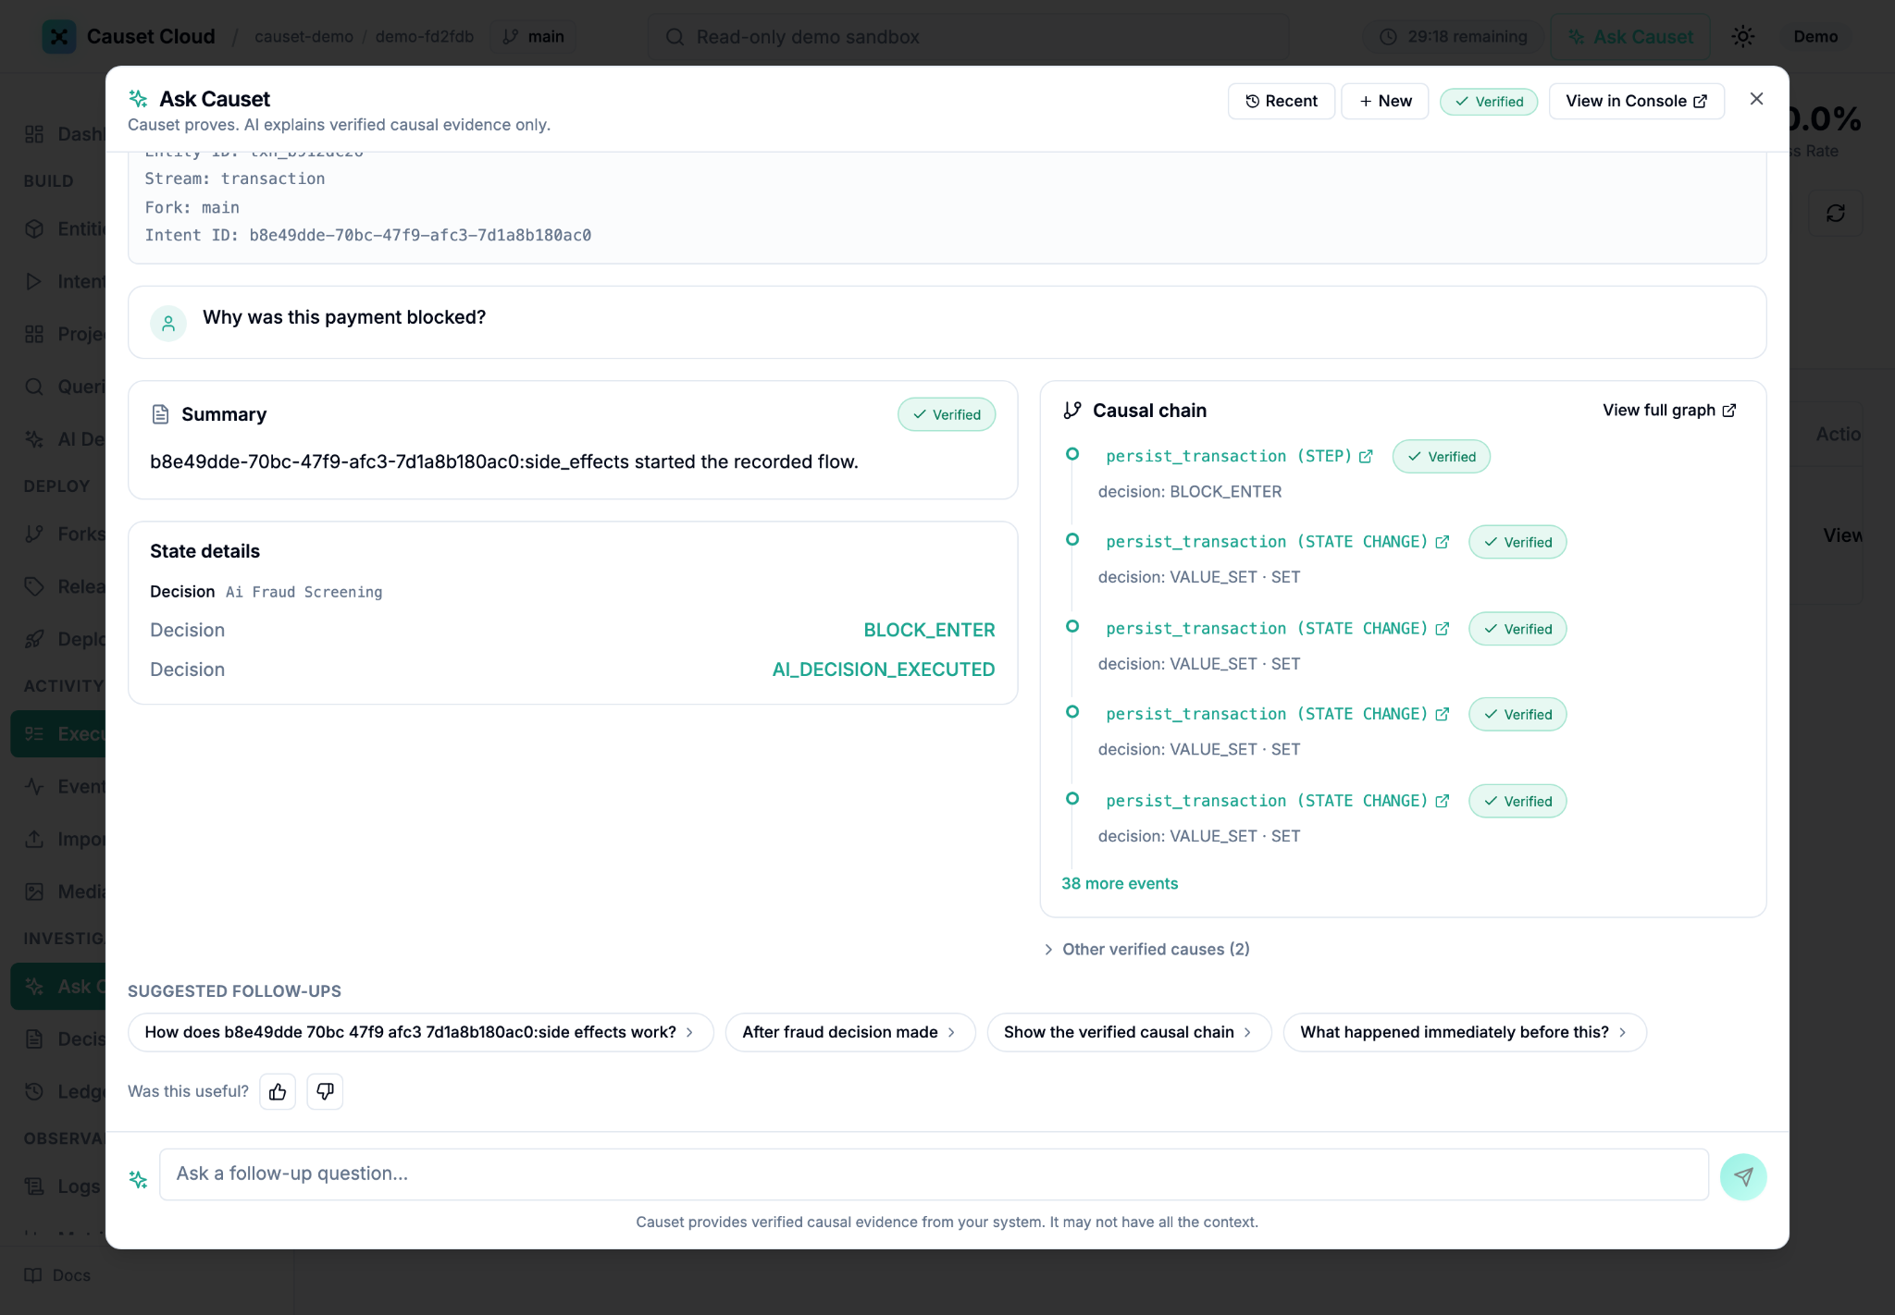Select follow-up 'Show the verified causal chain'
The image size is (1895, 1315).
1129,1033
